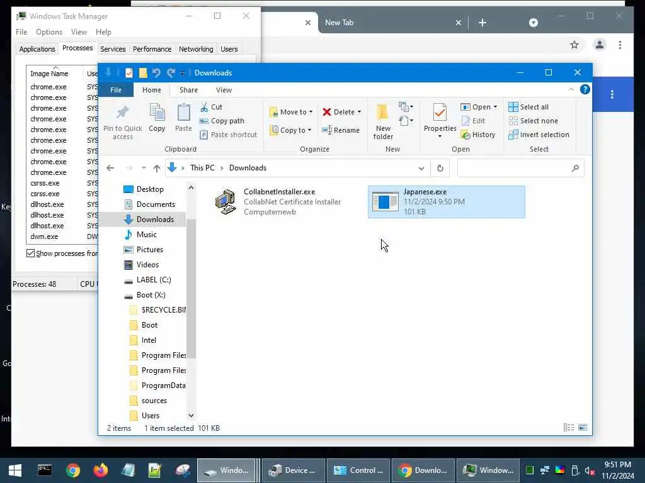
Task: Toggle Show processes from all users checkbox
Action: point(30,253)
